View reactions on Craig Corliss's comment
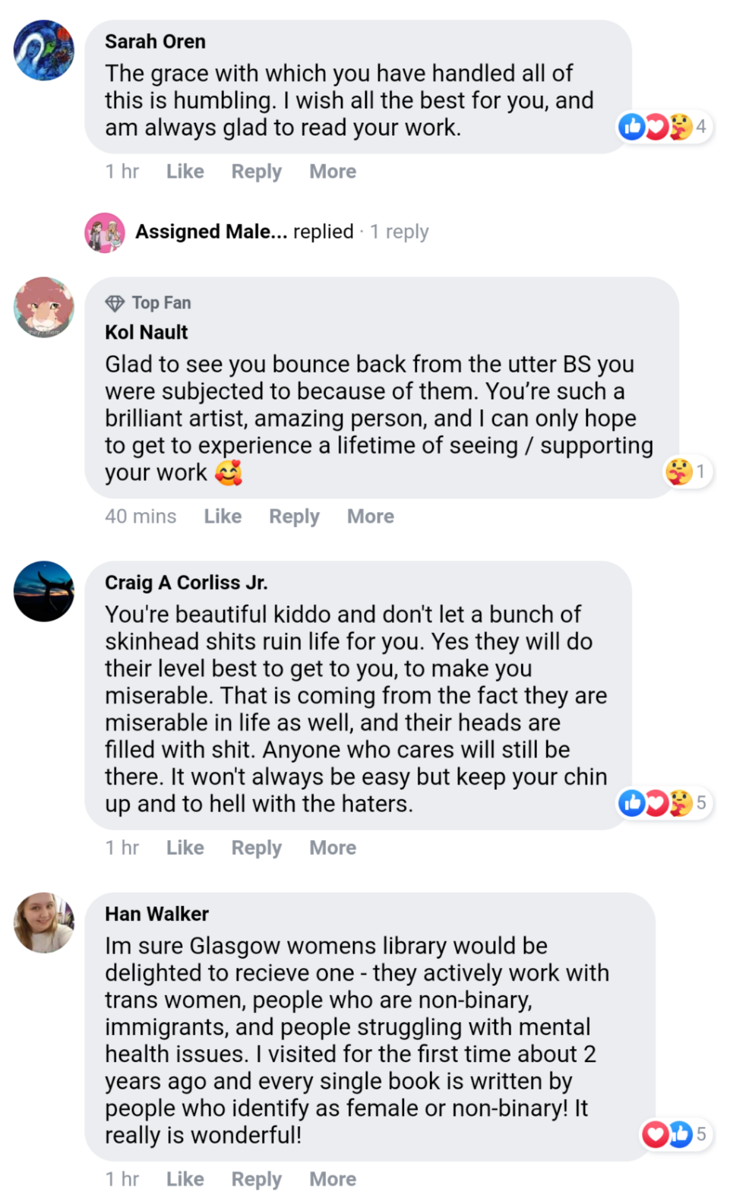This screenshot has width=730, height=1192. 664,803
